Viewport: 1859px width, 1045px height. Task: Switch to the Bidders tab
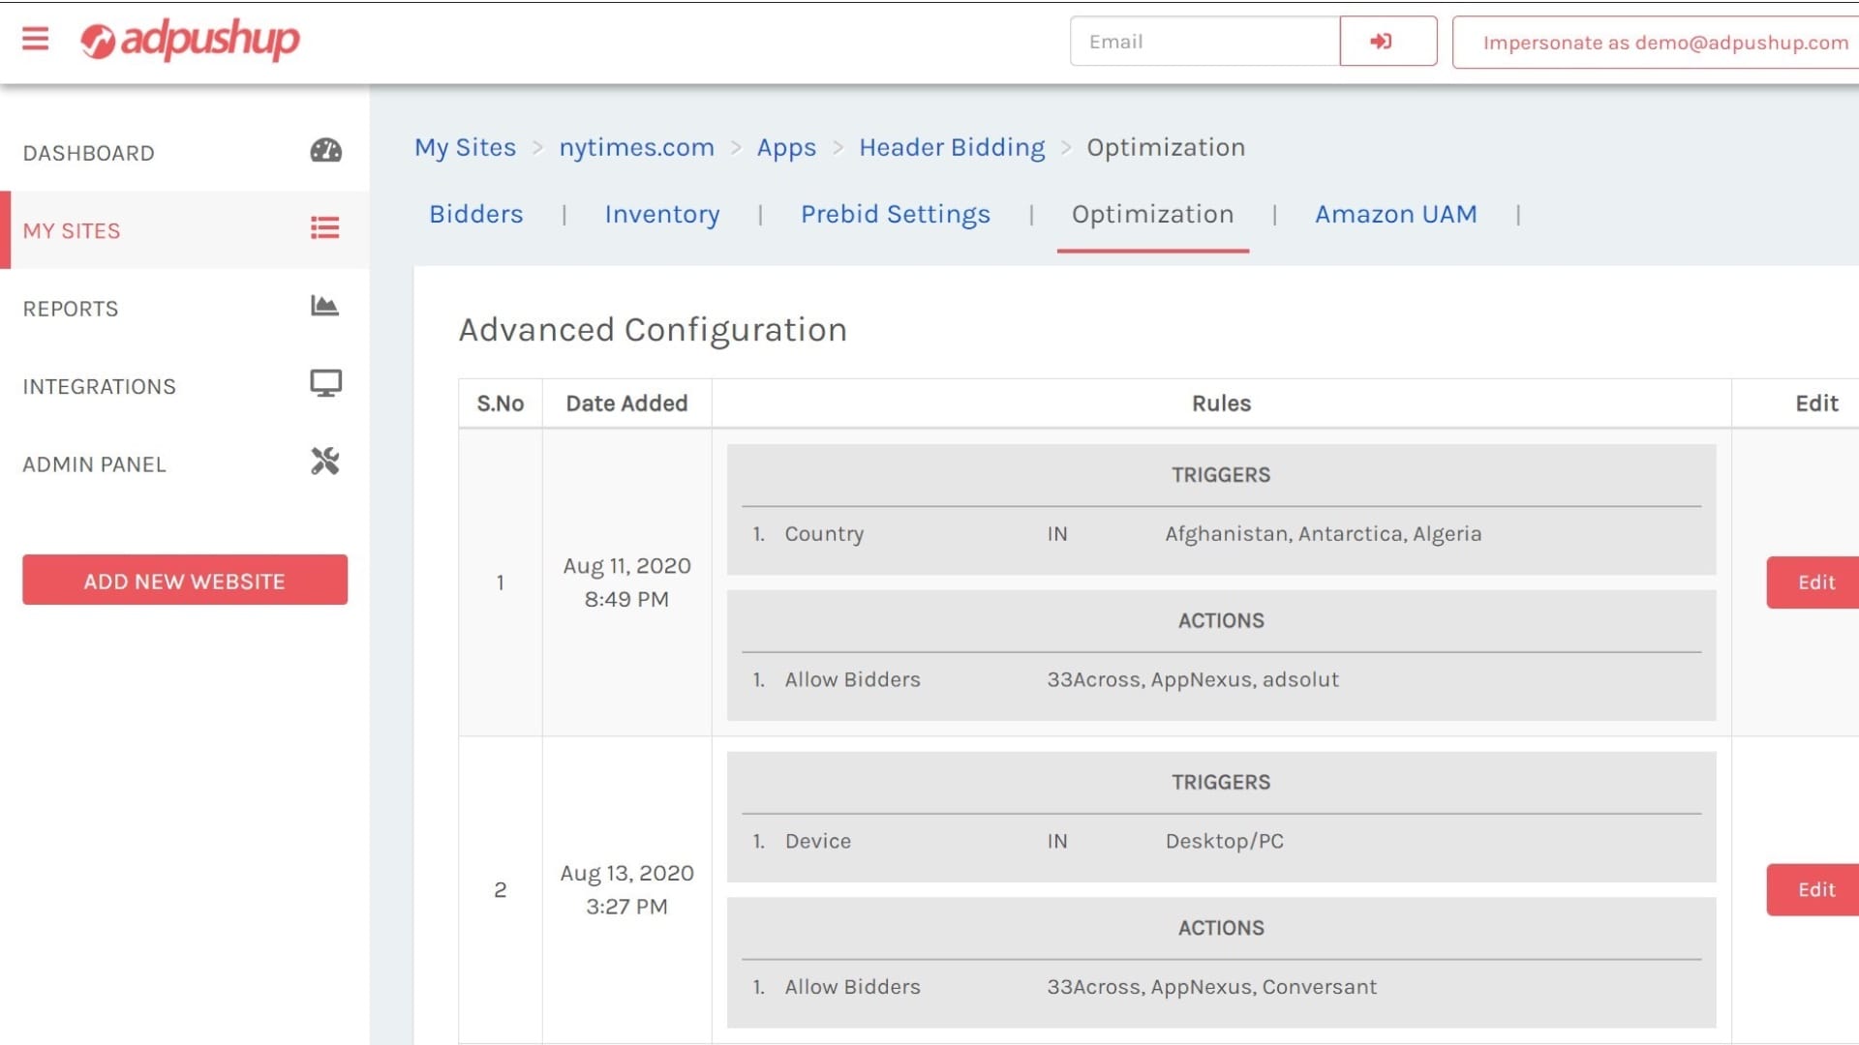point(476,214)
